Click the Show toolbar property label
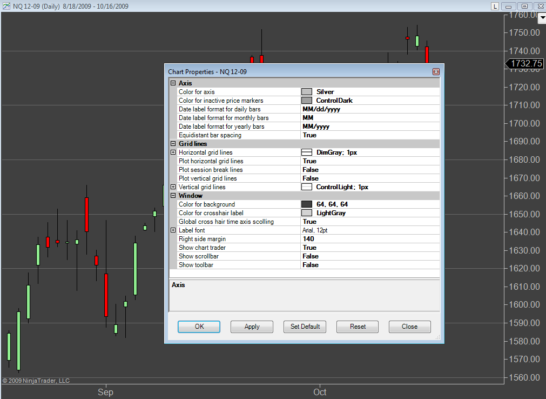The image size is (546, 399). click(x=196, y=265)
